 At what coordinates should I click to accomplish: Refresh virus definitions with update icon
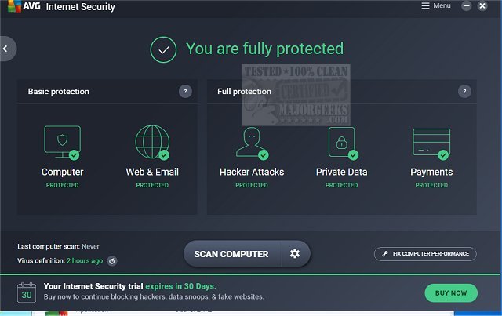[x=112, y=261]
